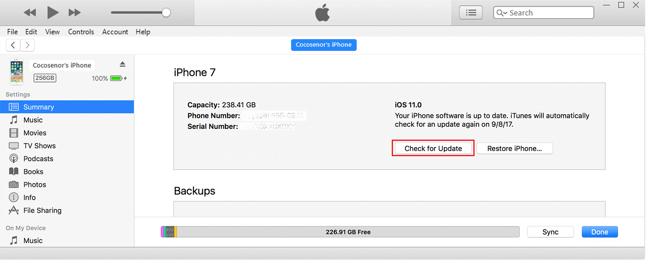Viewport: 646px width, 261px height.
Task: Click the back navigation arrow
Action: (13, 45)
